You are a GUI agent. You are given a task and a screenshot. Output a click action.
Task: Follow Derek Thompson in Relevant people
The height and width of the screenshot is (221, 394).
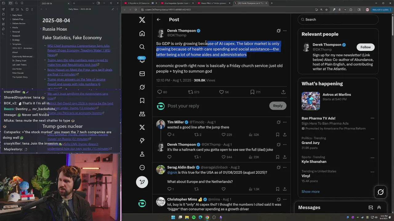[x=365, y=47]
